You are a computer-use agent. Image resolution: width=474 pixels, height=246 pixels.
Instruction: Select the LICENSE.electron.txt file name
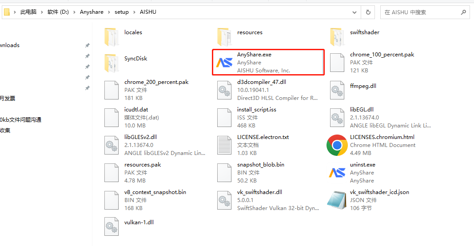coord(263,137)
